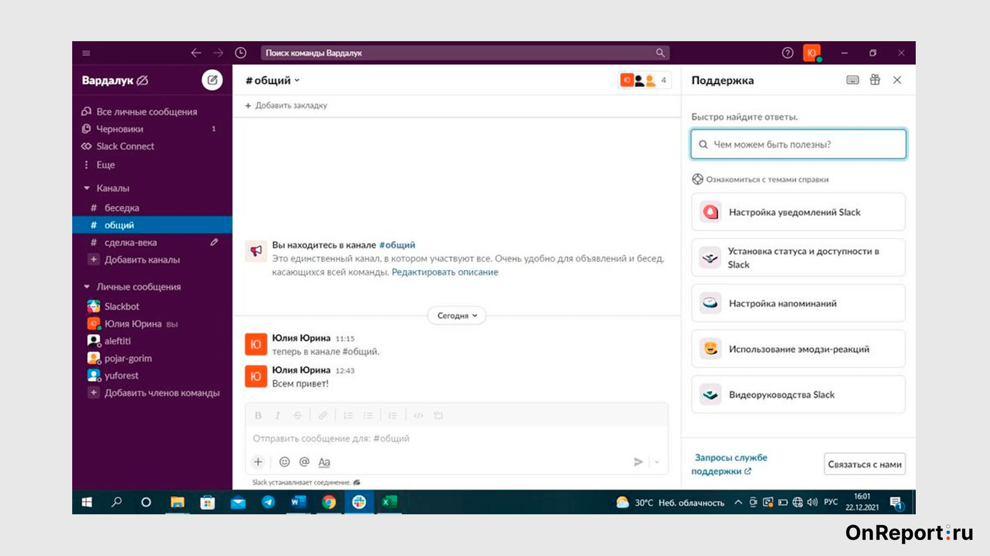The height and width of the screenshot is (556, 990).
Task: Click the strikethrough formatting icon
Action: 298,415
